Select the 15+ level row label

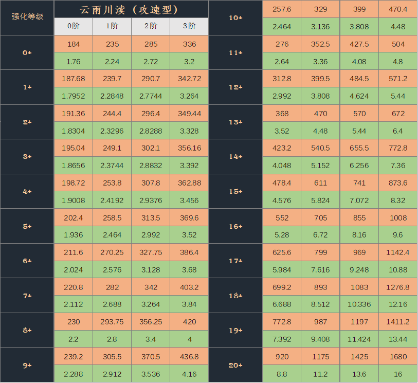235,191
